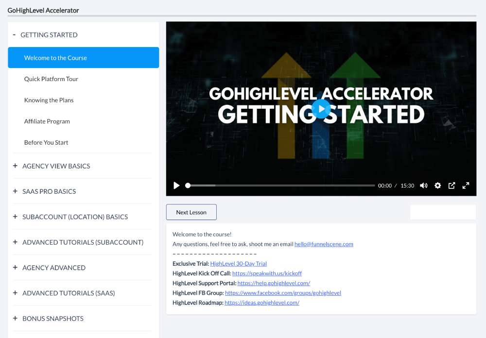Click the GoHighLevel Accelerator page title
Screen dimensions: 486x338
click(x=43, y=10)
